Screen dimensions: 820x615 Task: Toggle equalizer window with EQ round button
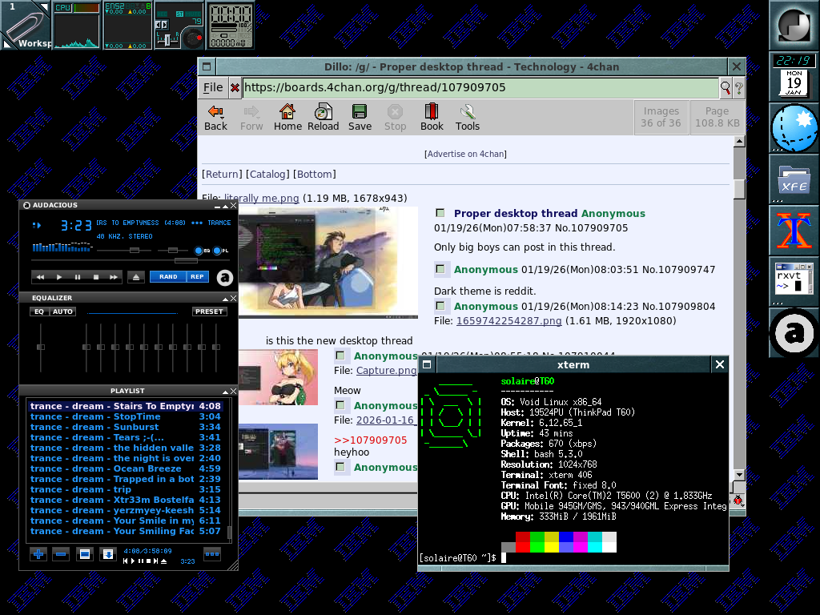[x=199, y=251]
